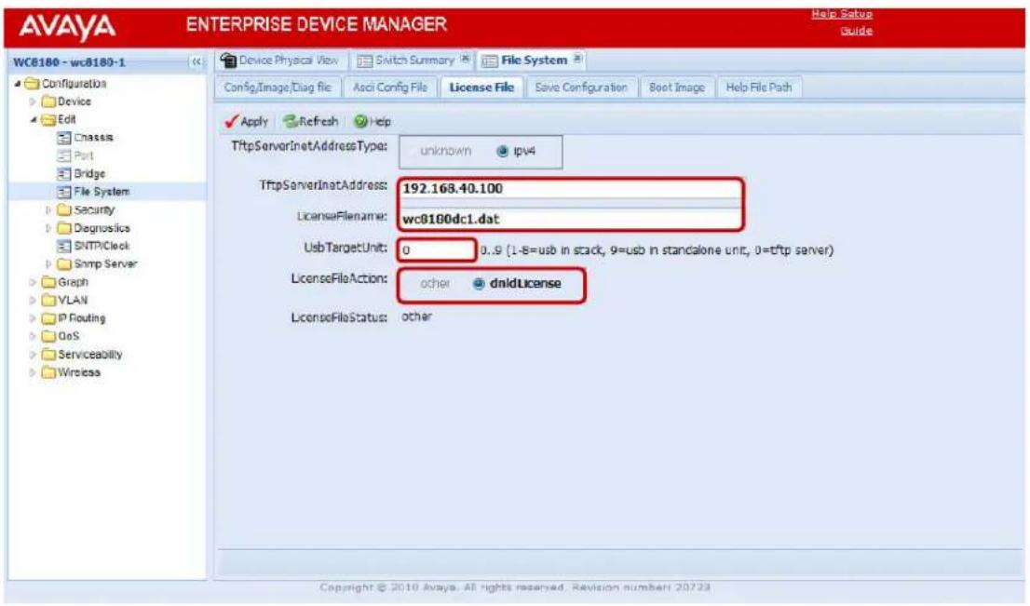Click the SNTP/Clock item icon

(63, 246)
